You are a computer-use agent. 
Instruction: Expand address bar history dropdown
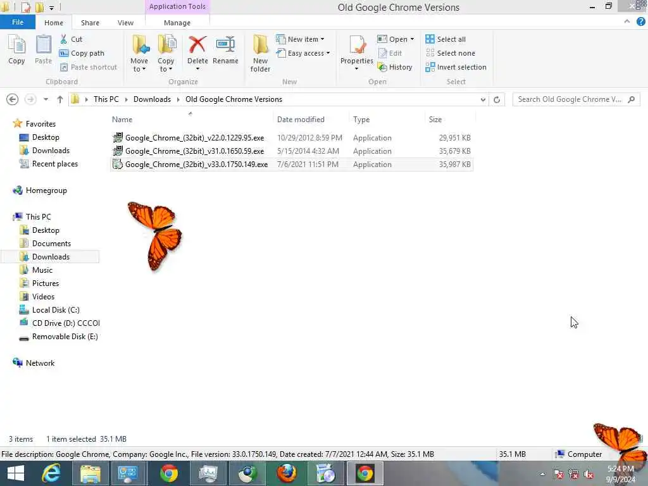point(483,99)
